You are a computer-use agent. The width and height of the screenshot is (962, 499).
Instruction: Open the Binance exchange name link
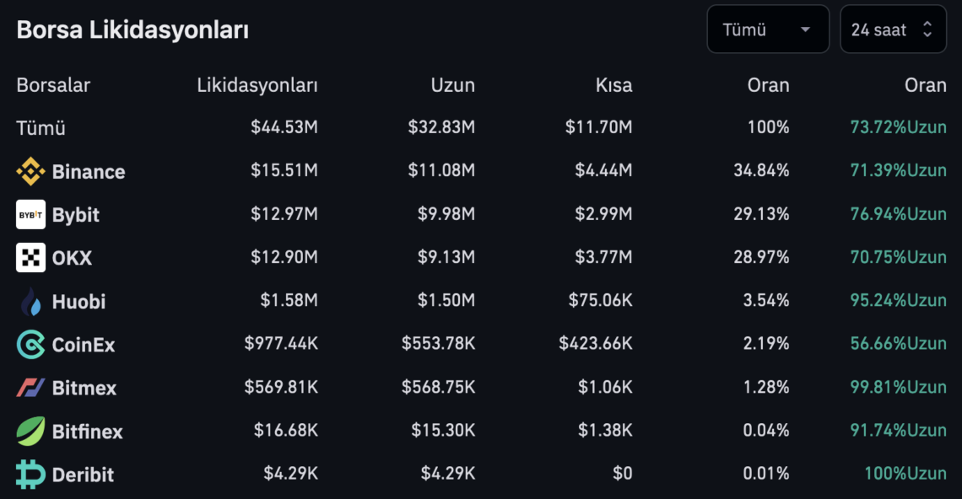point(89,172)
